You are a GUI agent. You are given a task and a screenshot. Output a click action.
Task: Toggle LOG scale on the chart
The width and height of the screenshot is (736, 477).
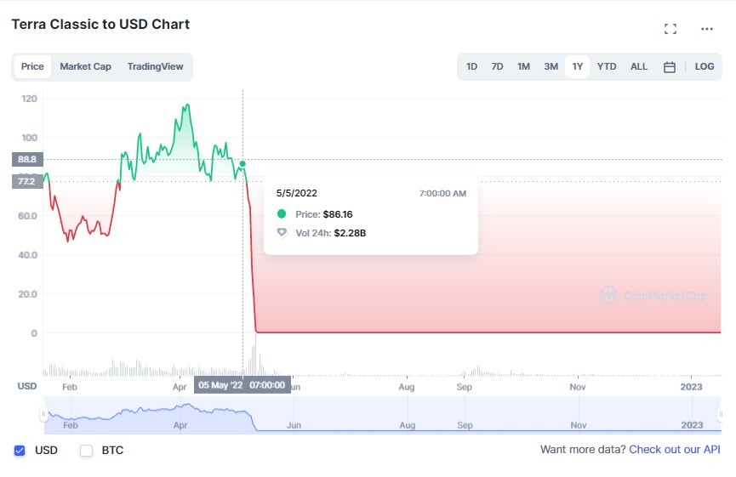tap(704, 66)
